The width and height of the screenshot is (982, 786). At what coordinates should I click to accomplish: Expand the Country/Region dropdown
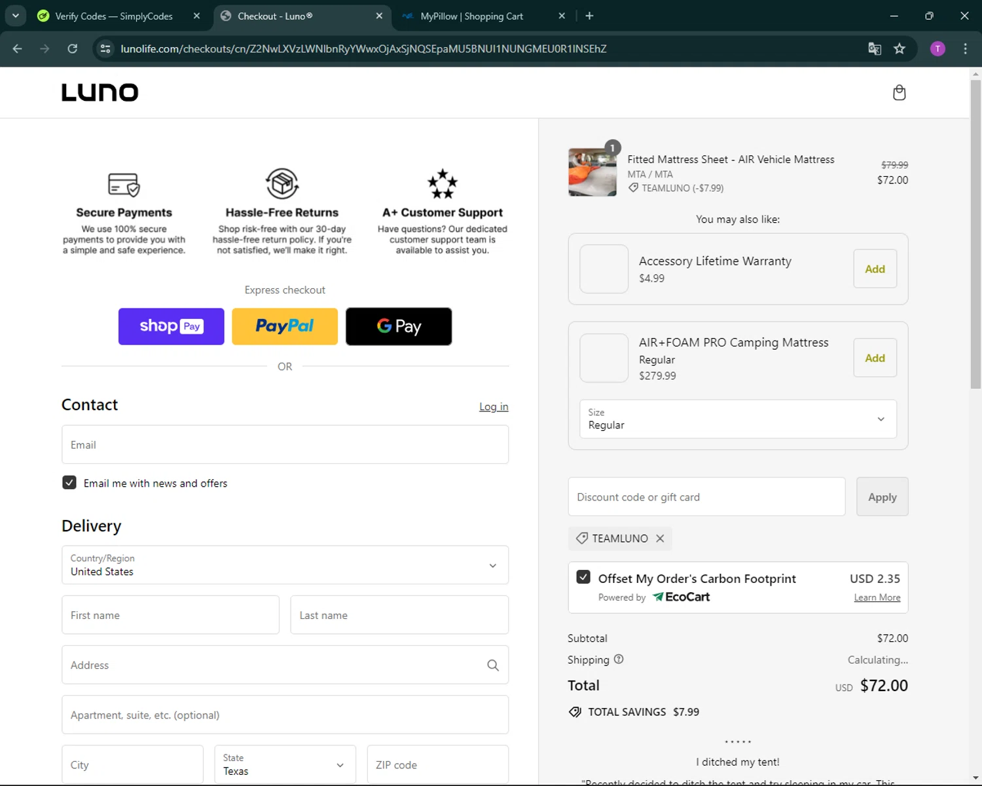click(285, 565)
